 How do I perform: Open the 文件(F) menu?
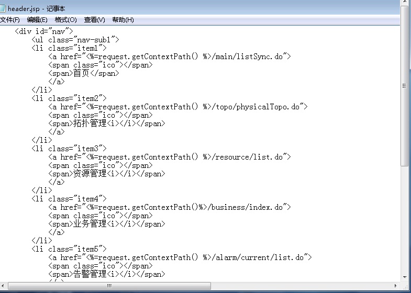[10, 20]
